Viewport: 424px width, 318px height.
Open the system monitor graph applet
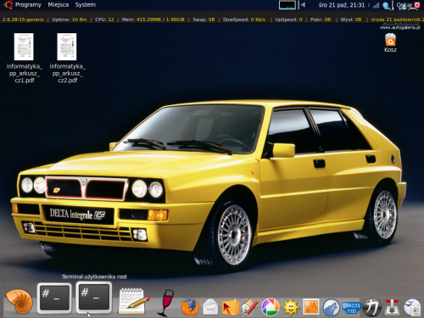(287, 5)
